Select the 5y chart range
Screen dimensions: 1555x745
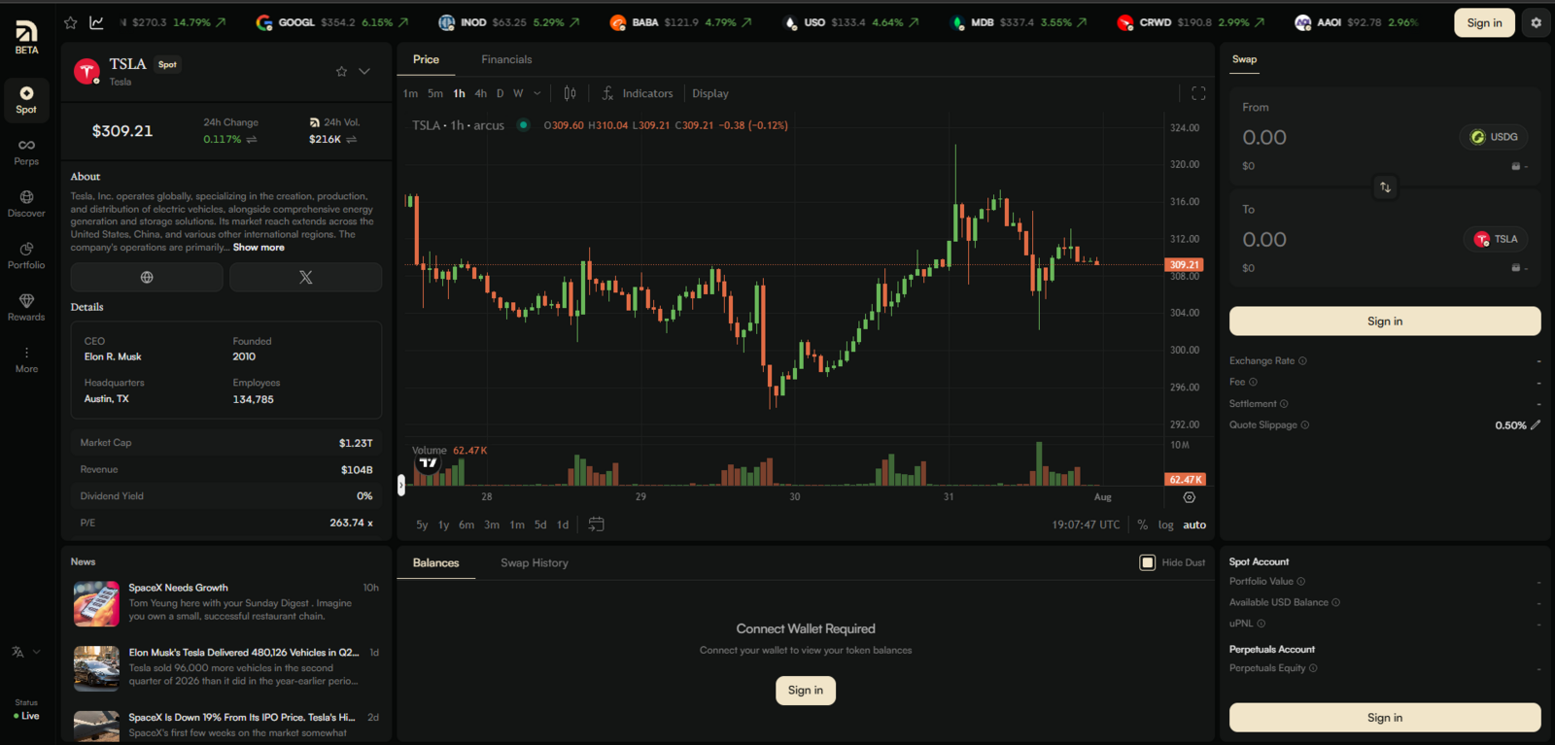click(422, 525)
